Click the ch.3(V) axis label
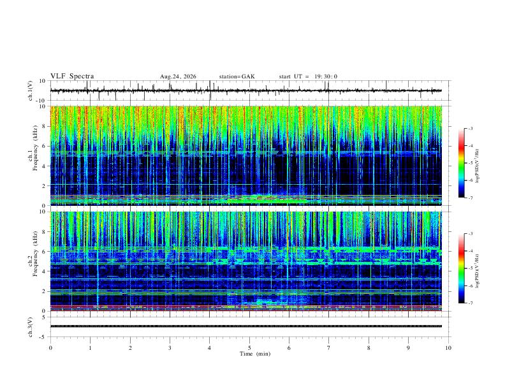 click(31, 327)
